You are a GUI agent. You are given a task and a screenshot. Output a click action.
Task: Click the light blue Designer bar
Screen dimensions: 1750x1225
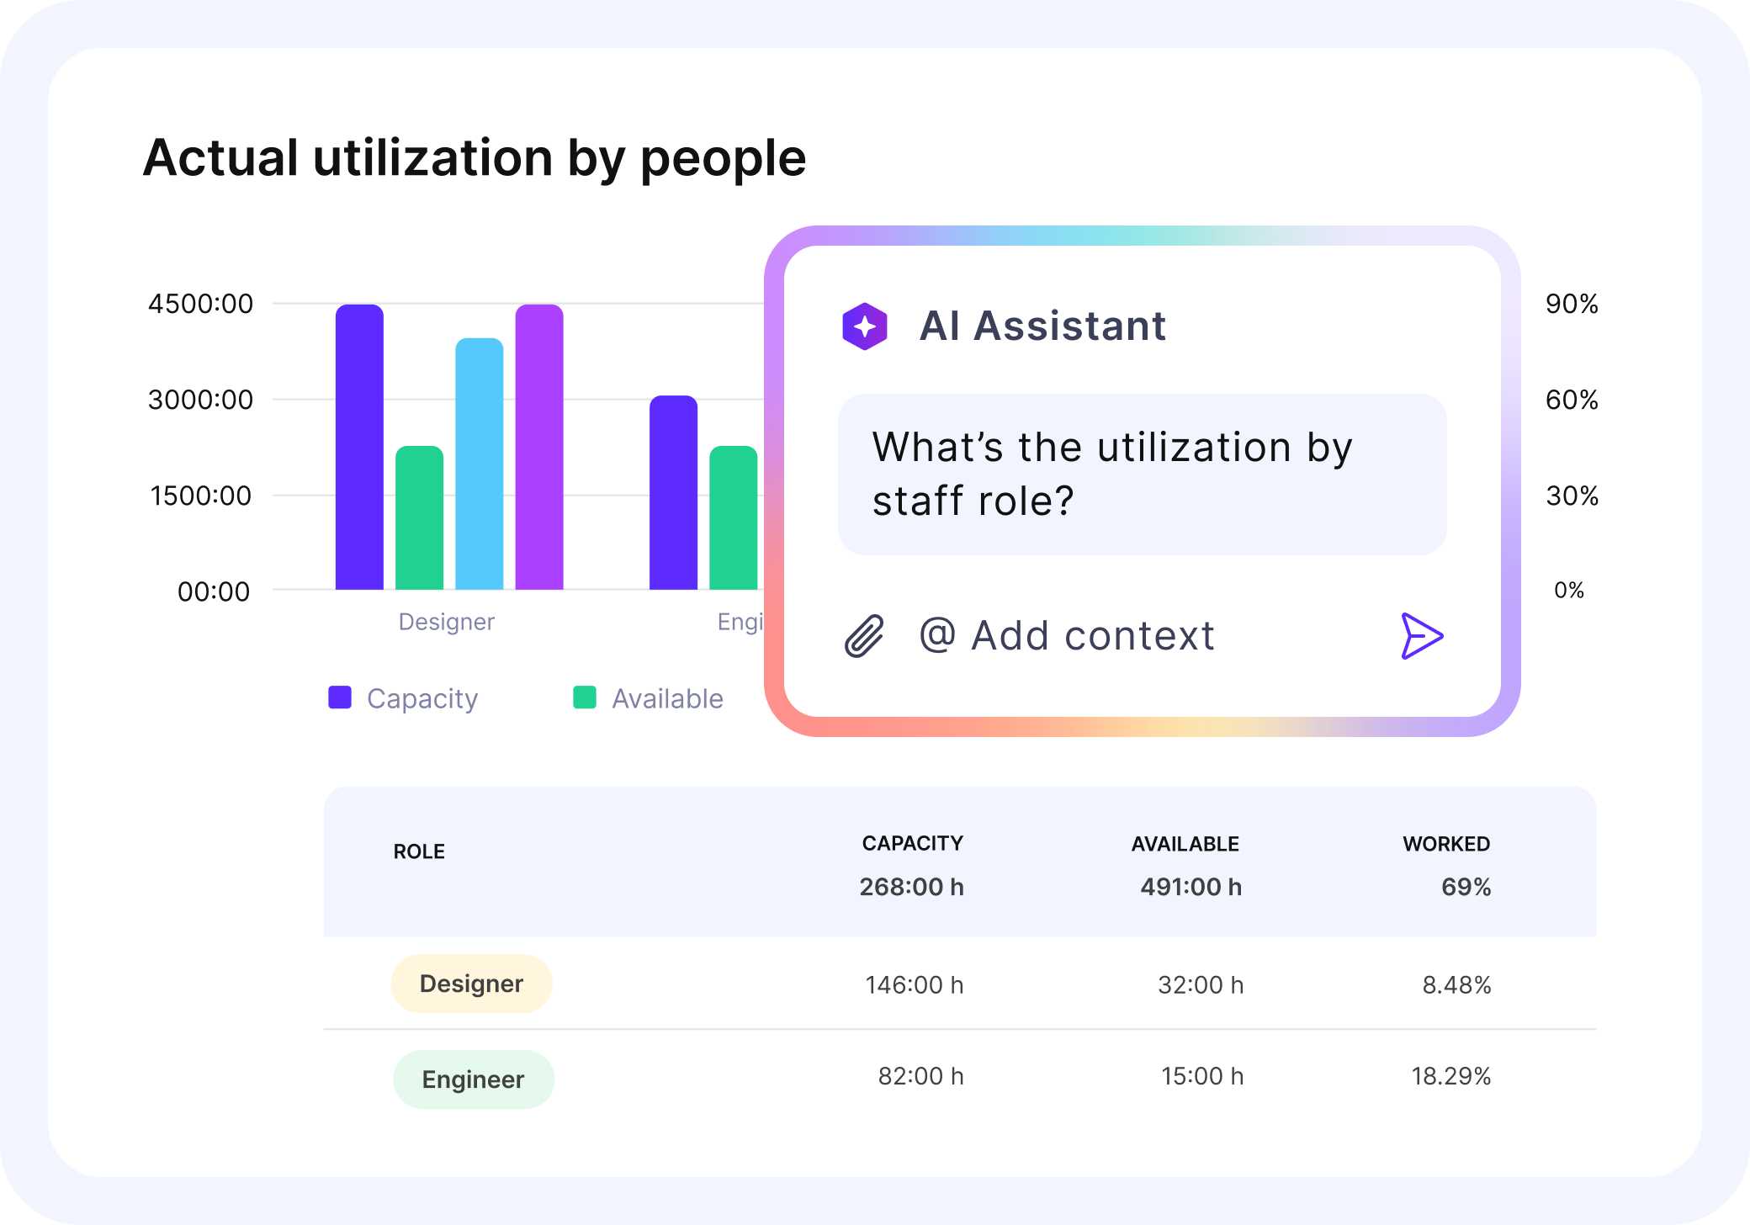tap(480, 463)
